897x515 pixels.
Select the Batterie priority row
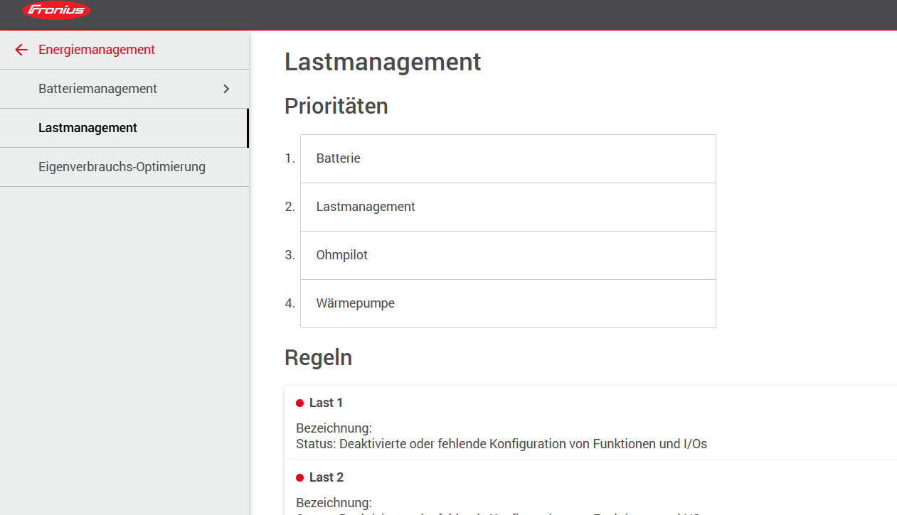508,158
